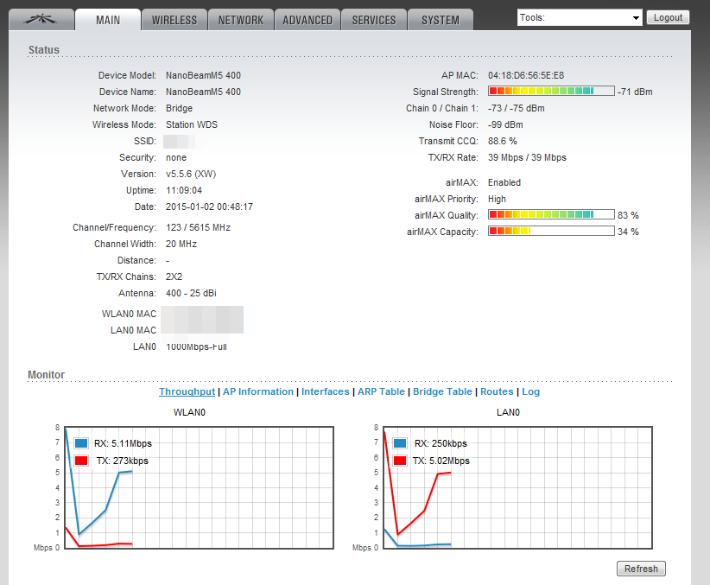
Task: Click the AP MAC value 04:18:D6:56:5E:E8
Action: [x=526, y=75]
